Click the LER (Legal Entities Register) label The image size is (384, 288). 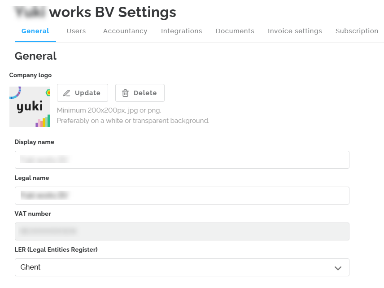pos(56,250)
